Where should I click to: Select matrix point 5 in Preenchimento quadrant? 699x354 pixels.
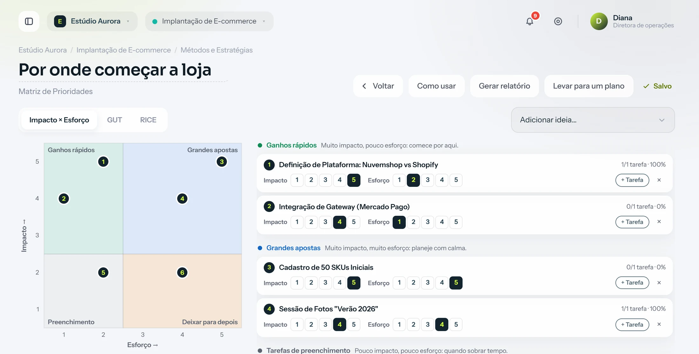[x=103, y=272]
